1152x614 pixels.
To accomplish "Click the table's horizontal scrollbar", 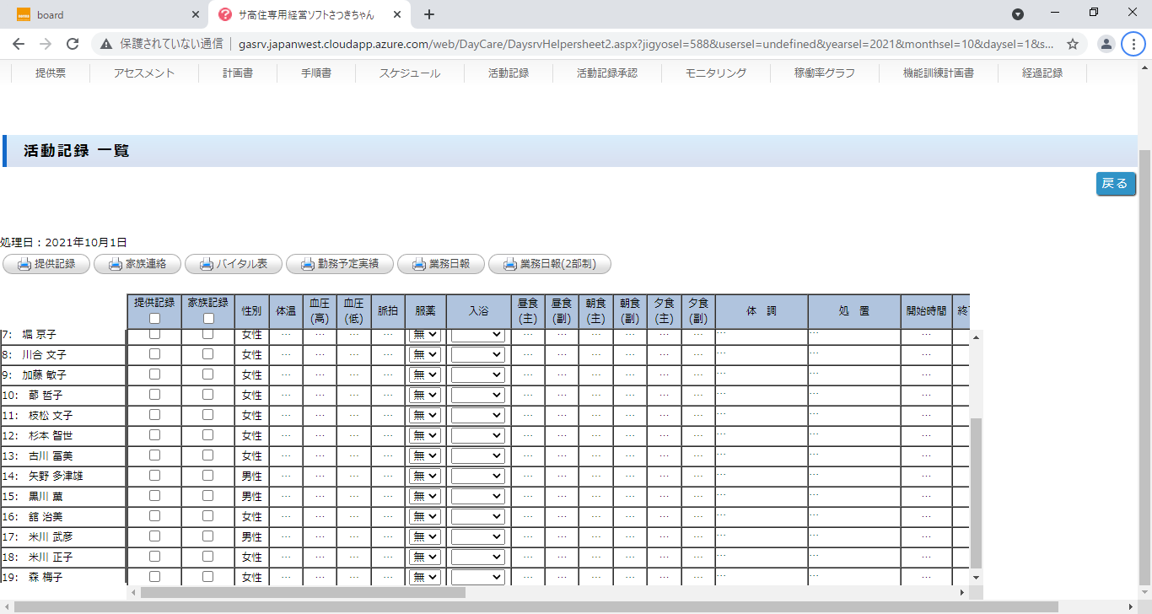I will pos(304,593).
